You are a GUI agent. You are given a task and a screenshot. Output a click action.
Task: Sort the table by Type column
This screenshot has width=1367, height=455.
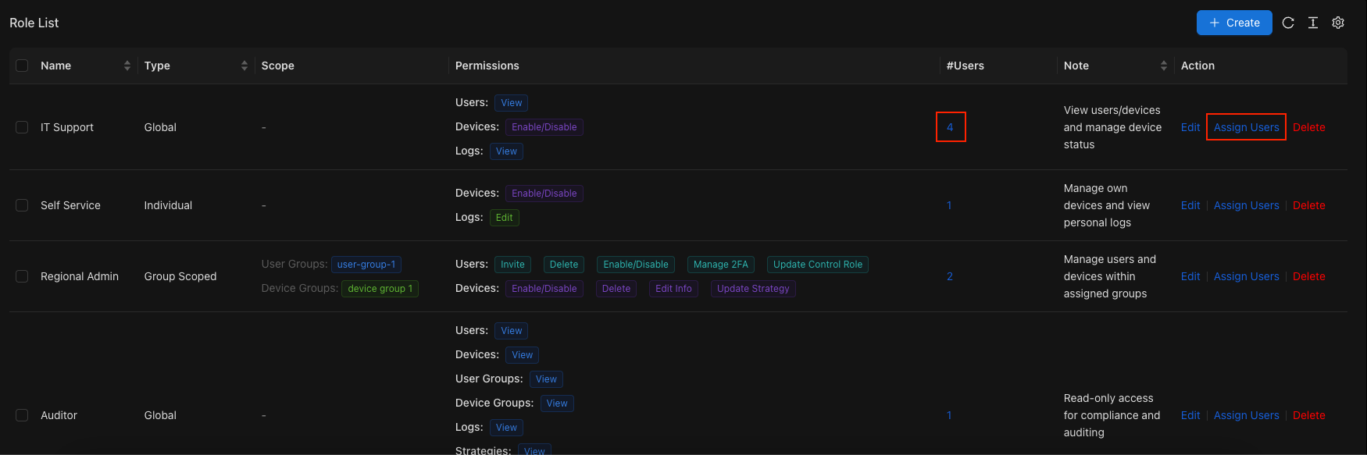[x=244, y=66]
